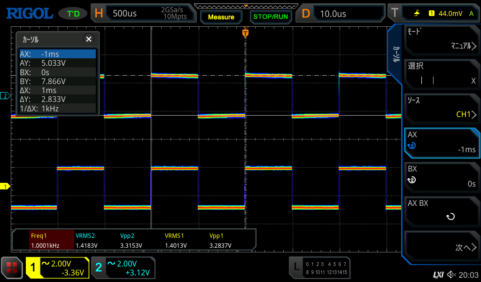Tap the T'D trigger status indicator

tap(73, 14)
